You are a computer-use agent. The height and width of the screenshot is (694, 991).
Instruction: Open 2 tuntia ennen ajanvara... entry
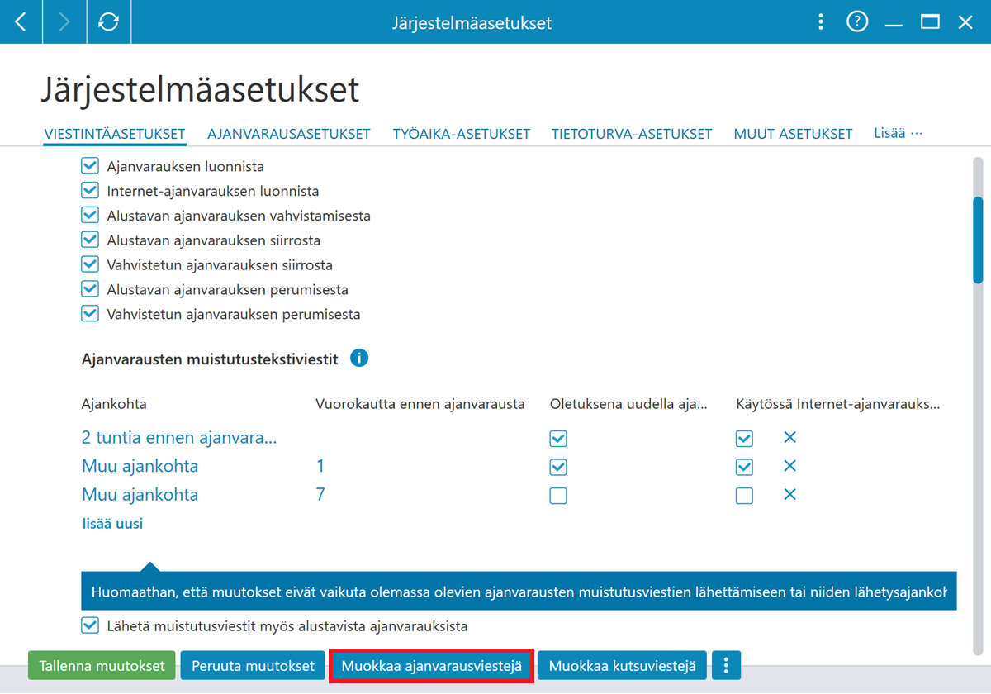click(179, 438)
